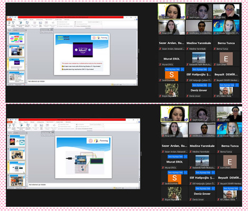248x211 pixels.
Task: Toggle Use Timings checkbox in top PowerPoint ribbon
Action: point(58,24)
